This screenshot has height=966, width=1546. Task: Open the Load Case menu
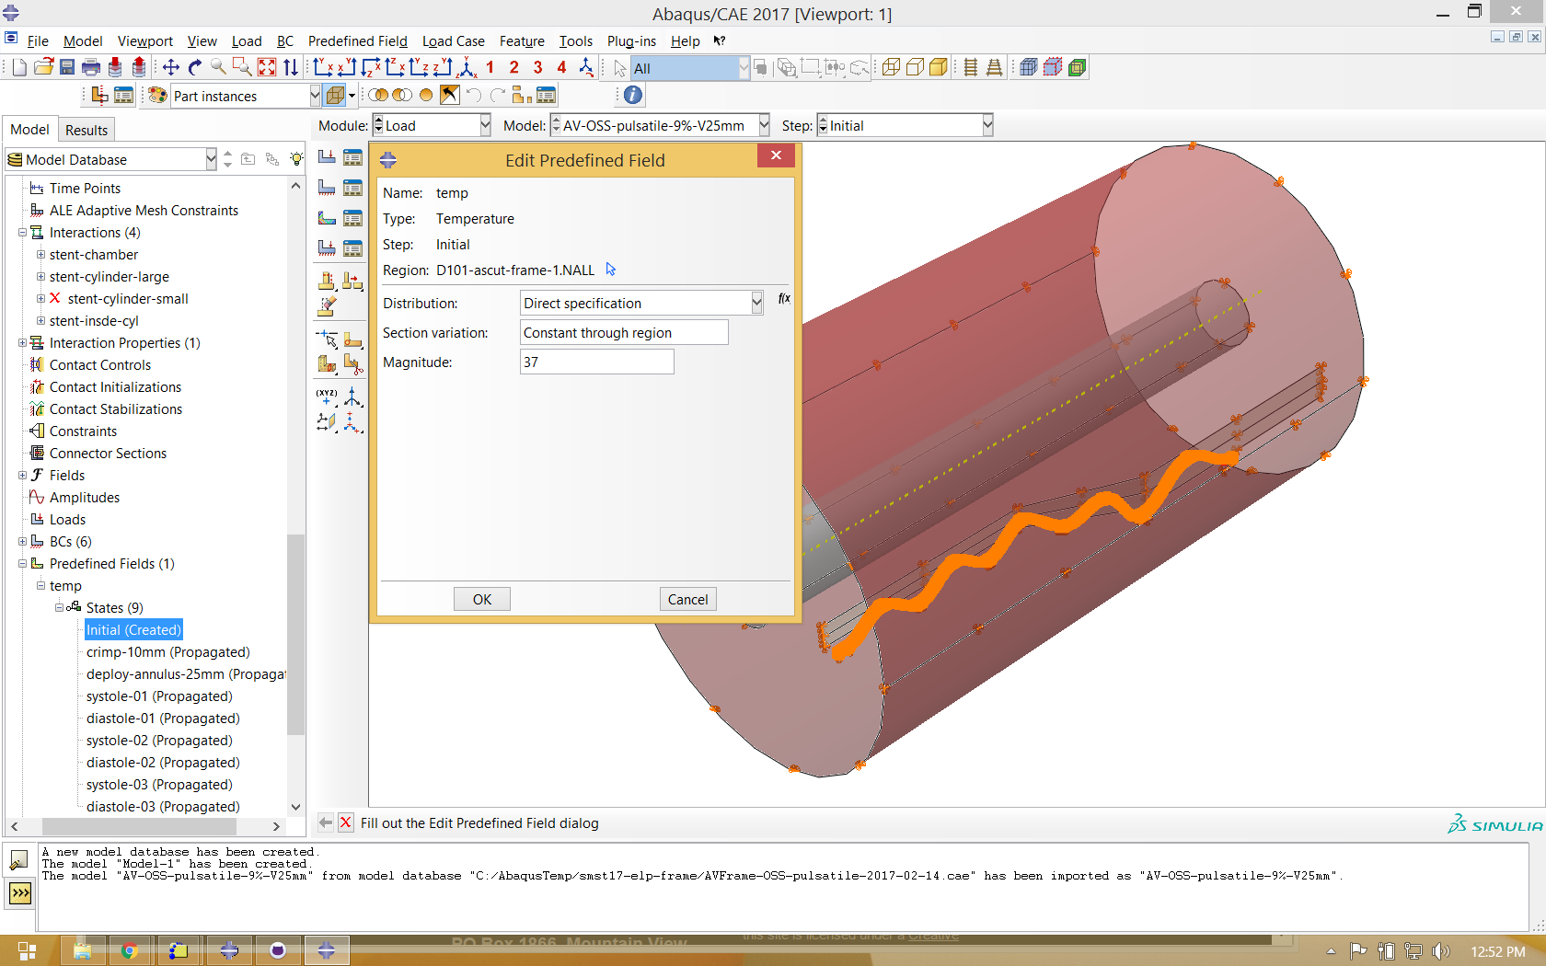click(453, 40)
